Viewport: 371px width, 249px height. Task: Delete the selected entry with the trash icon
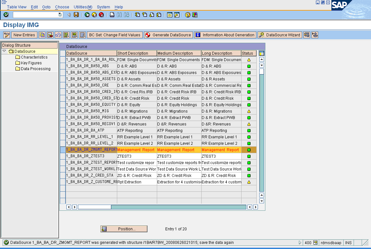pyautogui.click(x=50, y=35)
